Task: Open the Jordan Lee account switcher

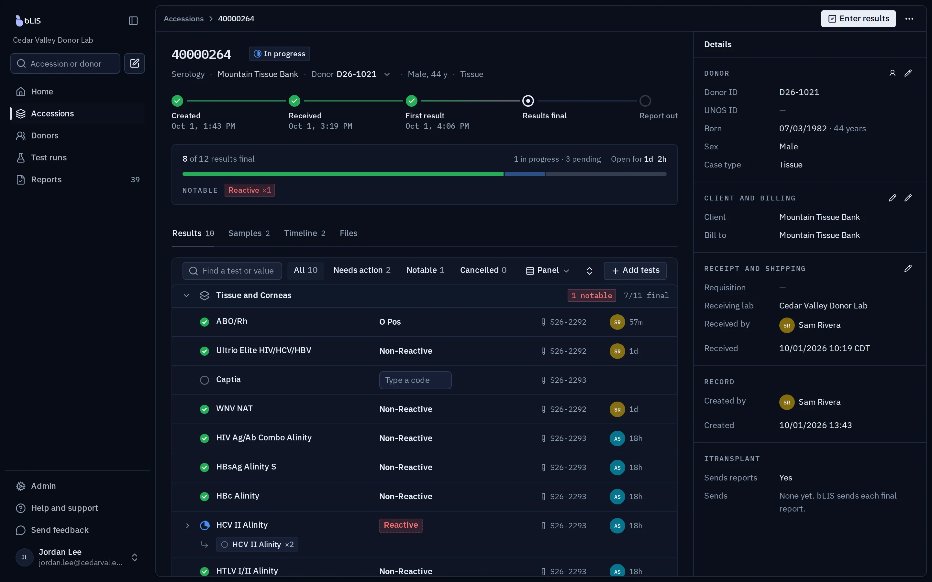Action: click(77, 557)
